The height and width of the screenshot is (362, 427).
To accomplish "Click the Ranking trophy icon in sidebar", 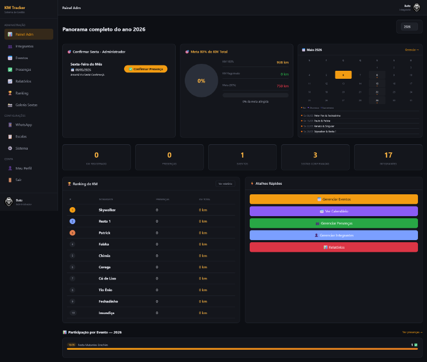I will (x=10, y=93).
